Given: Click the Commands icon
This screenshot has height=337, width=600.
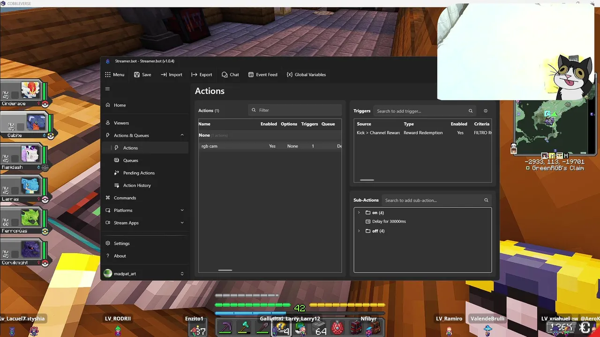Looking at the screenshot, I should [108, 198].
